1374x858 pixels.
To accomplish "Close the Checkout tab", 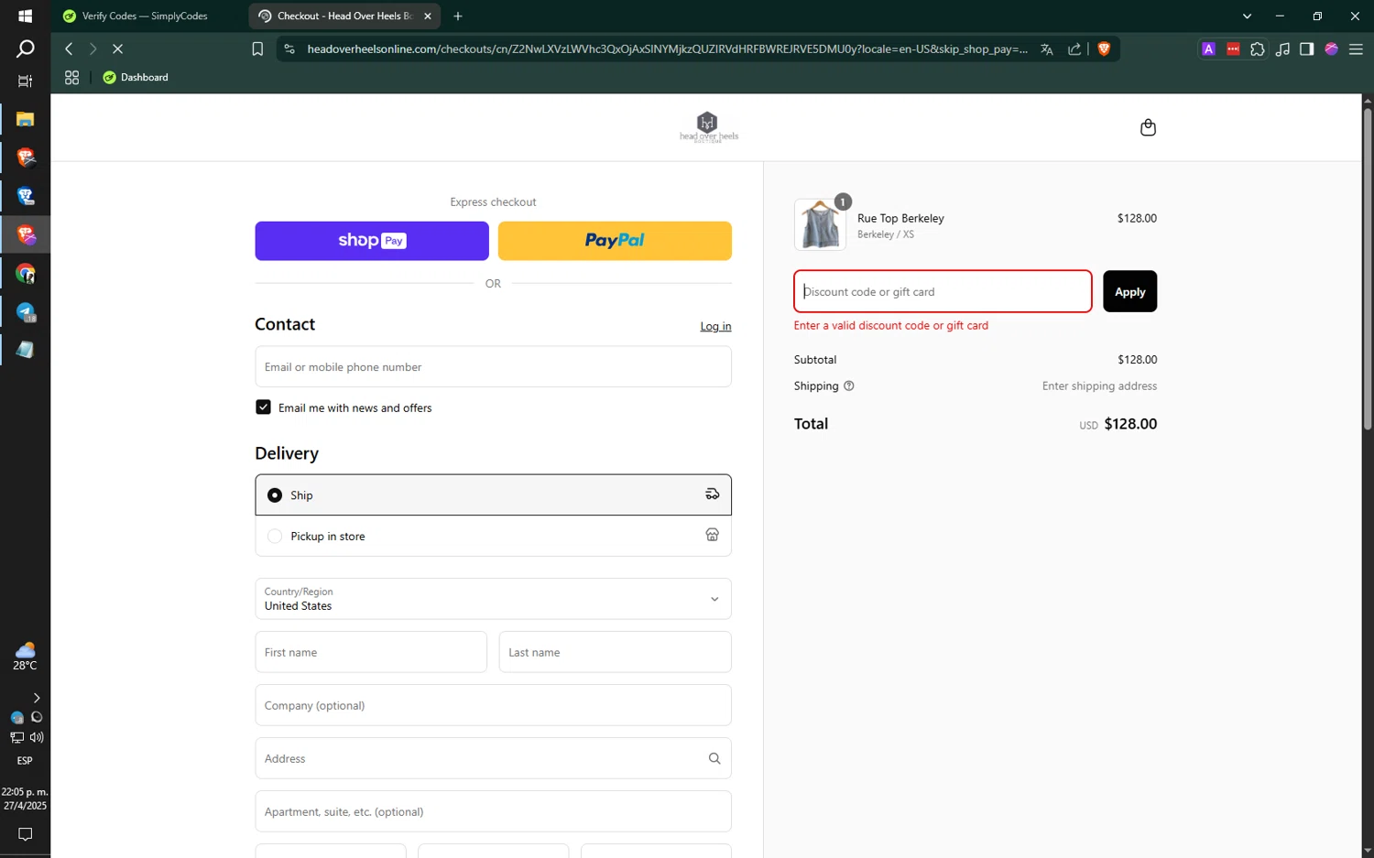I will click(x=428, y=16).
